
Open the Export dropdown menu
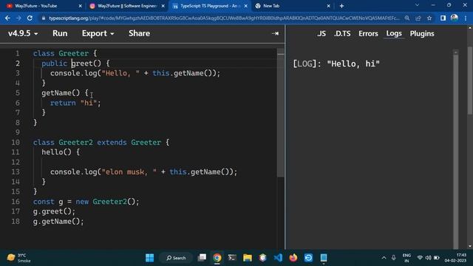pos(98,33)
